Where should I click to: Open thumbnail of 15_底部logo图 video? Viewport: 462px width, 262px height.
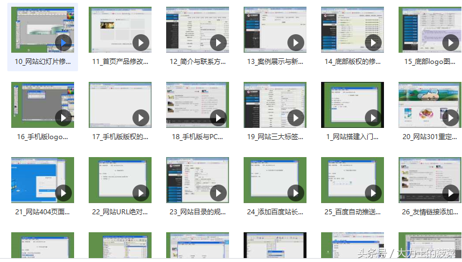[x=430, y=30]
